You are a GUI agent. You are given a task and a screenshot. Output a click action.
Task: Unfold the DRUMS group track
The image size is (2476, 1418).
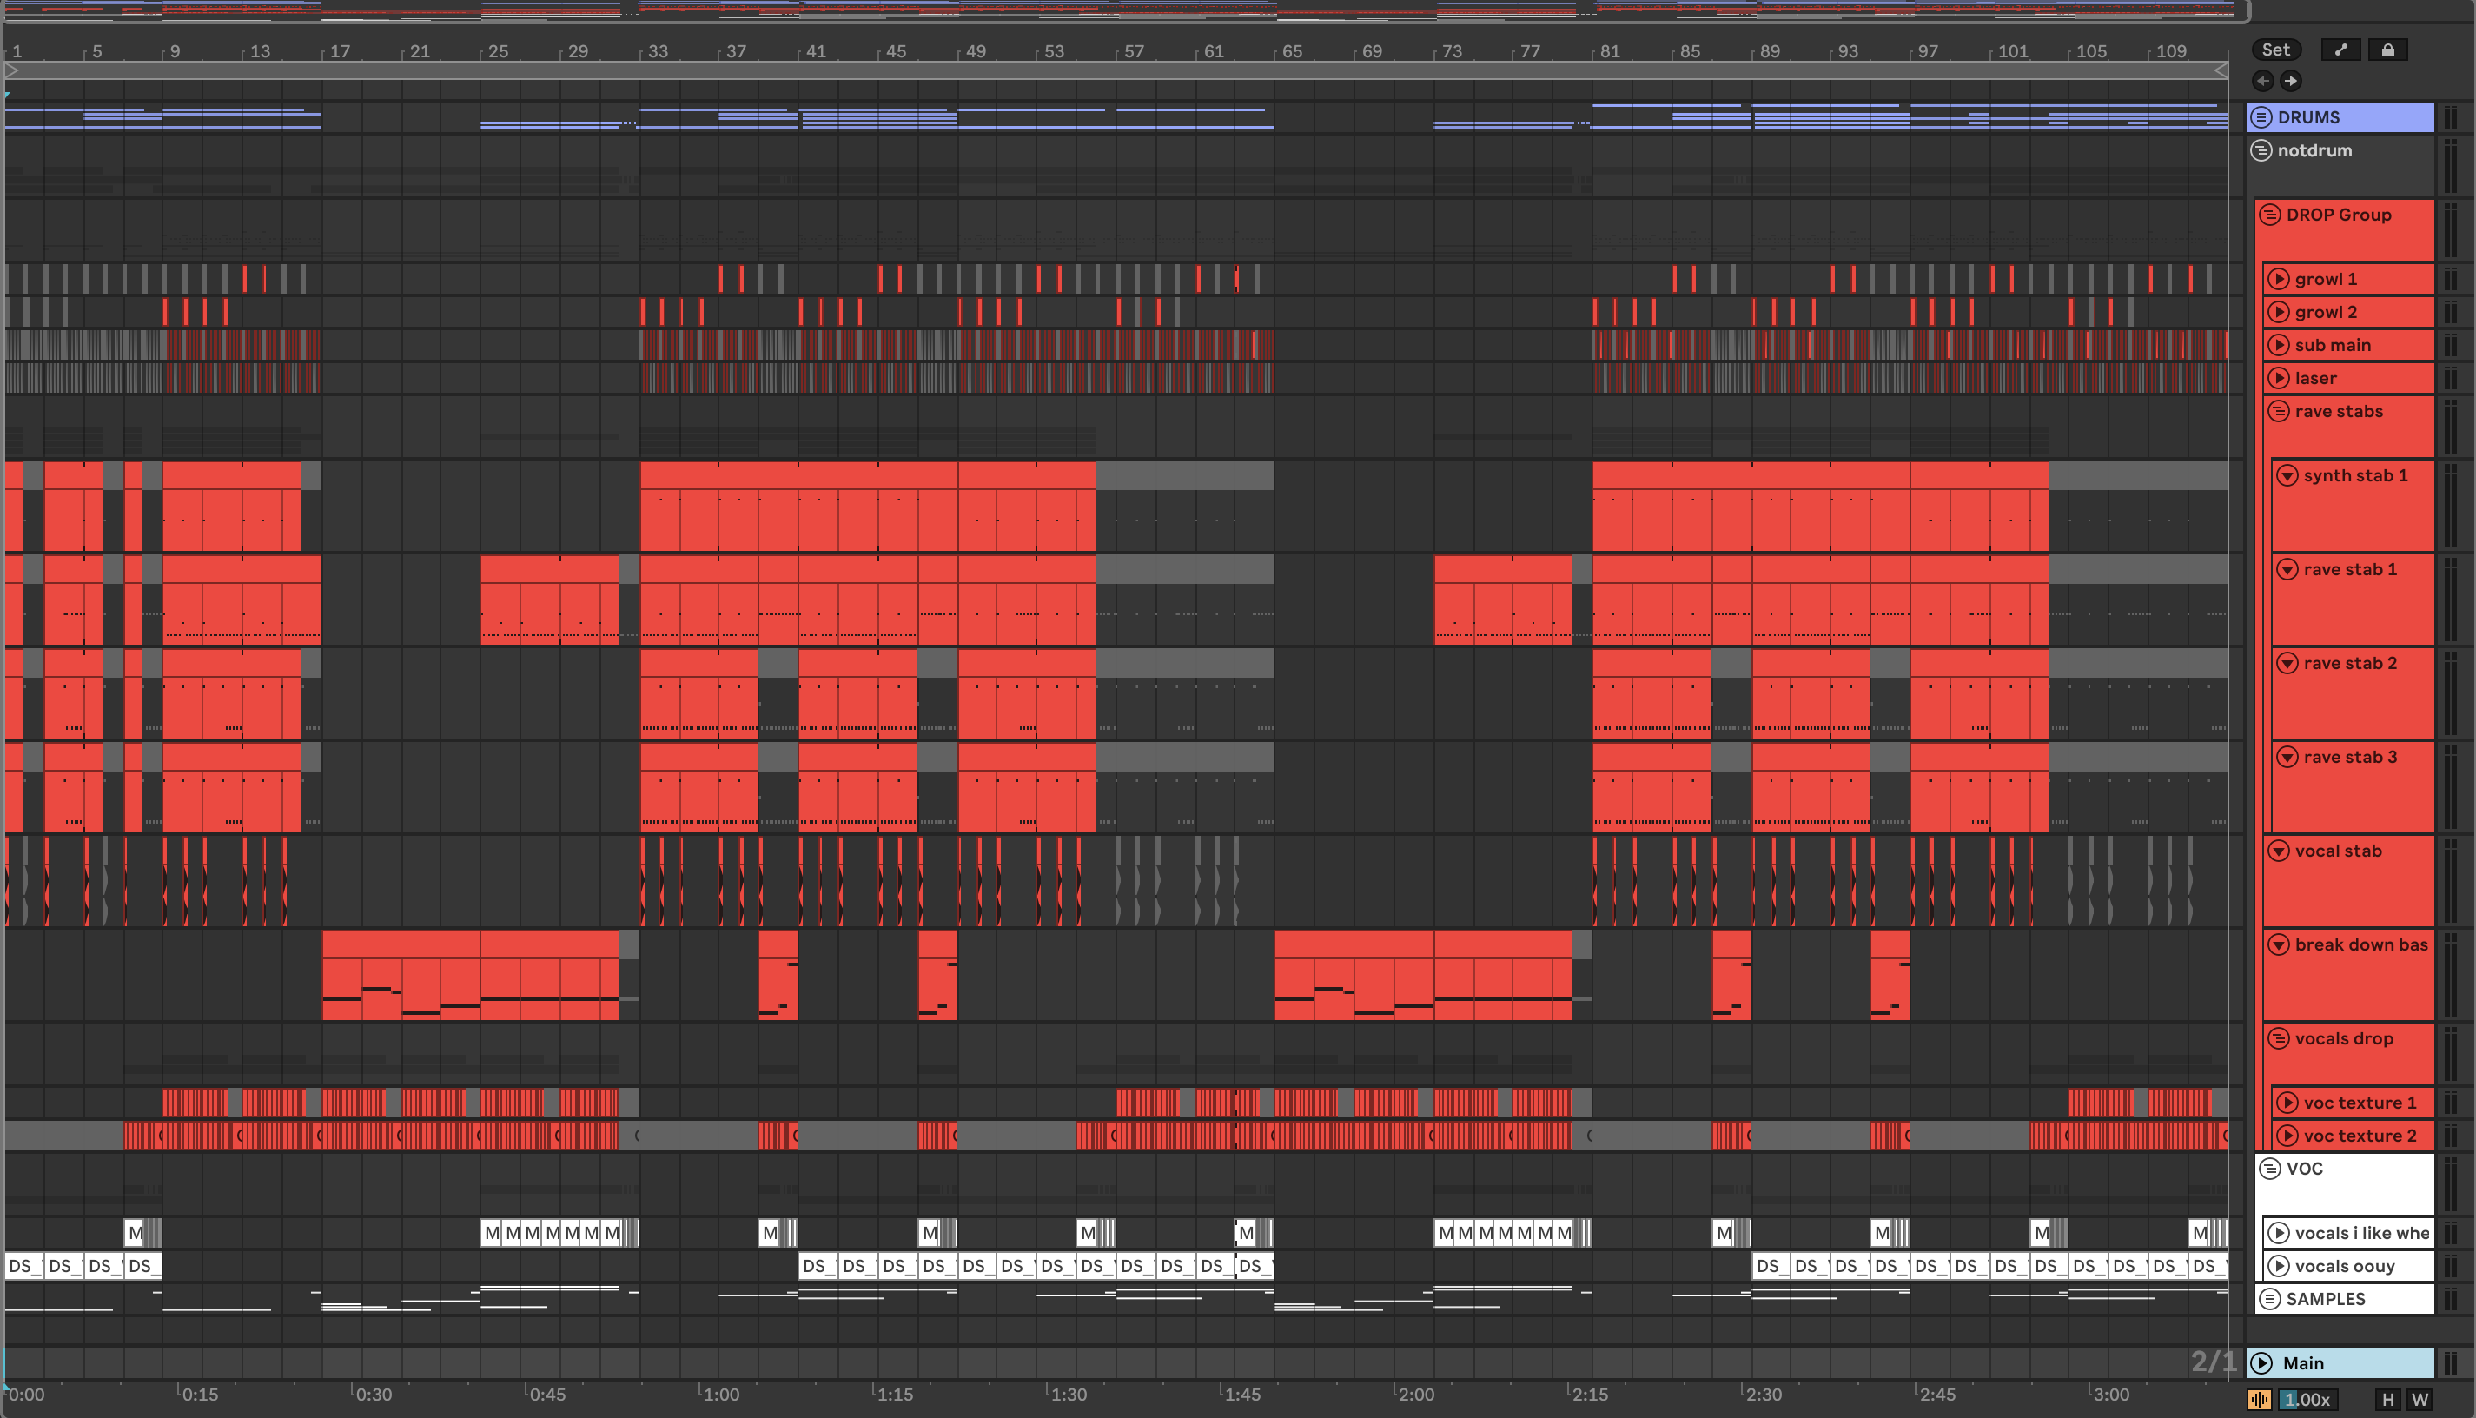point(2261,118)
